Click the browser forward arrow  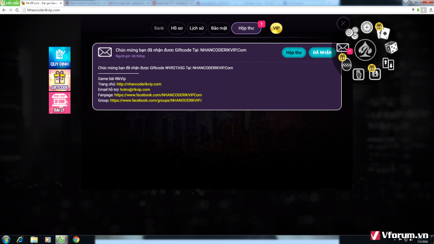click(x=10, y=10)
